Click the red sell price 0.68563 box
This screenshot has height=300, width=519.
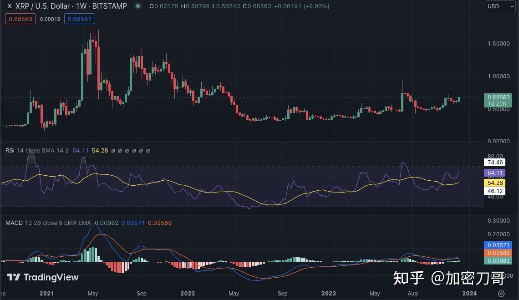tap(20, 19)
